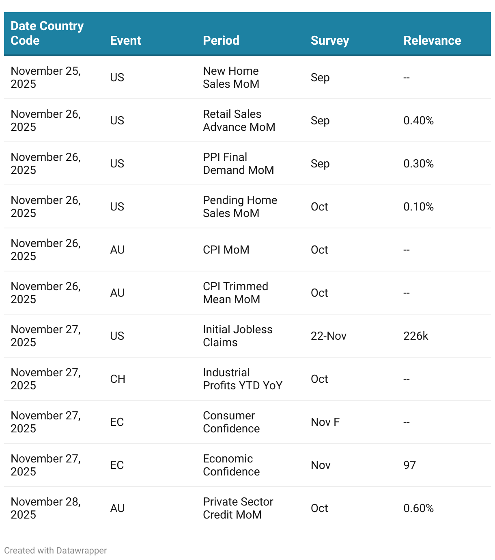The height and width of the screenshot is (560, 495).
Task: Click the Date Country Code column header
Action: [x=47, y=33]
